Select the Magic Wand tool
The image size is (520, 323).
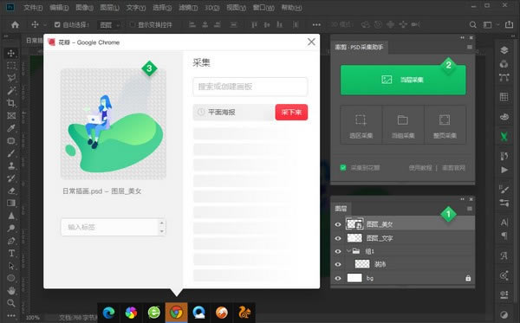(x=11, y=90)
